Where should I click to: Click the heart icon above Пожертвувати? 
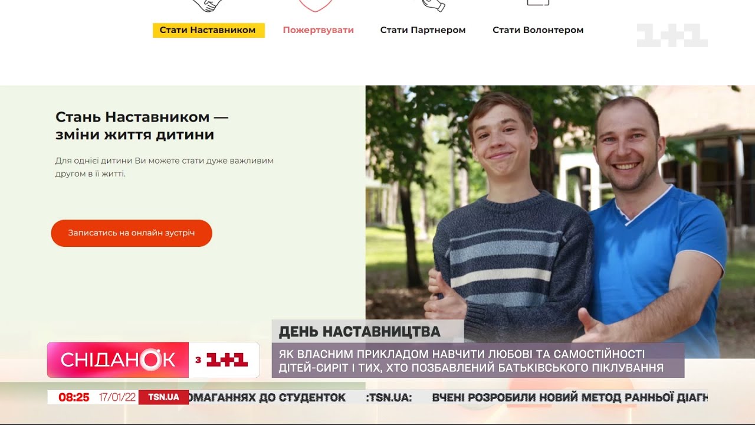click(x=316, y=5)
